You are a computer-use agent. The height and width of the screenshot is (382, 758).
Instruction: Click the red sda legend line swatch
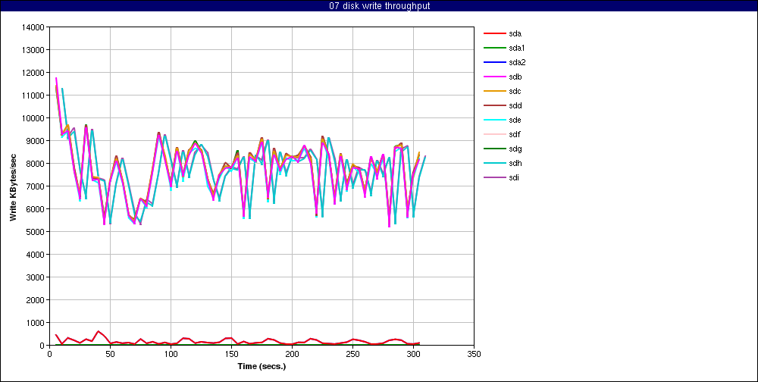click(x=494, y=34)
